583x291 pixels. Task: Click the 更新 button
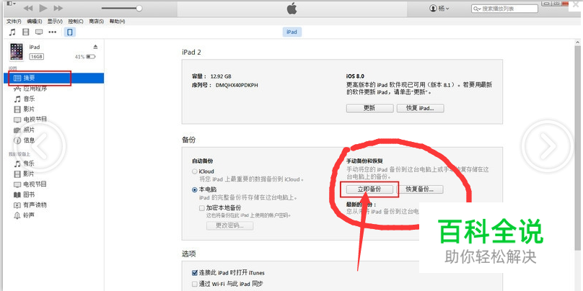point(369,108)
